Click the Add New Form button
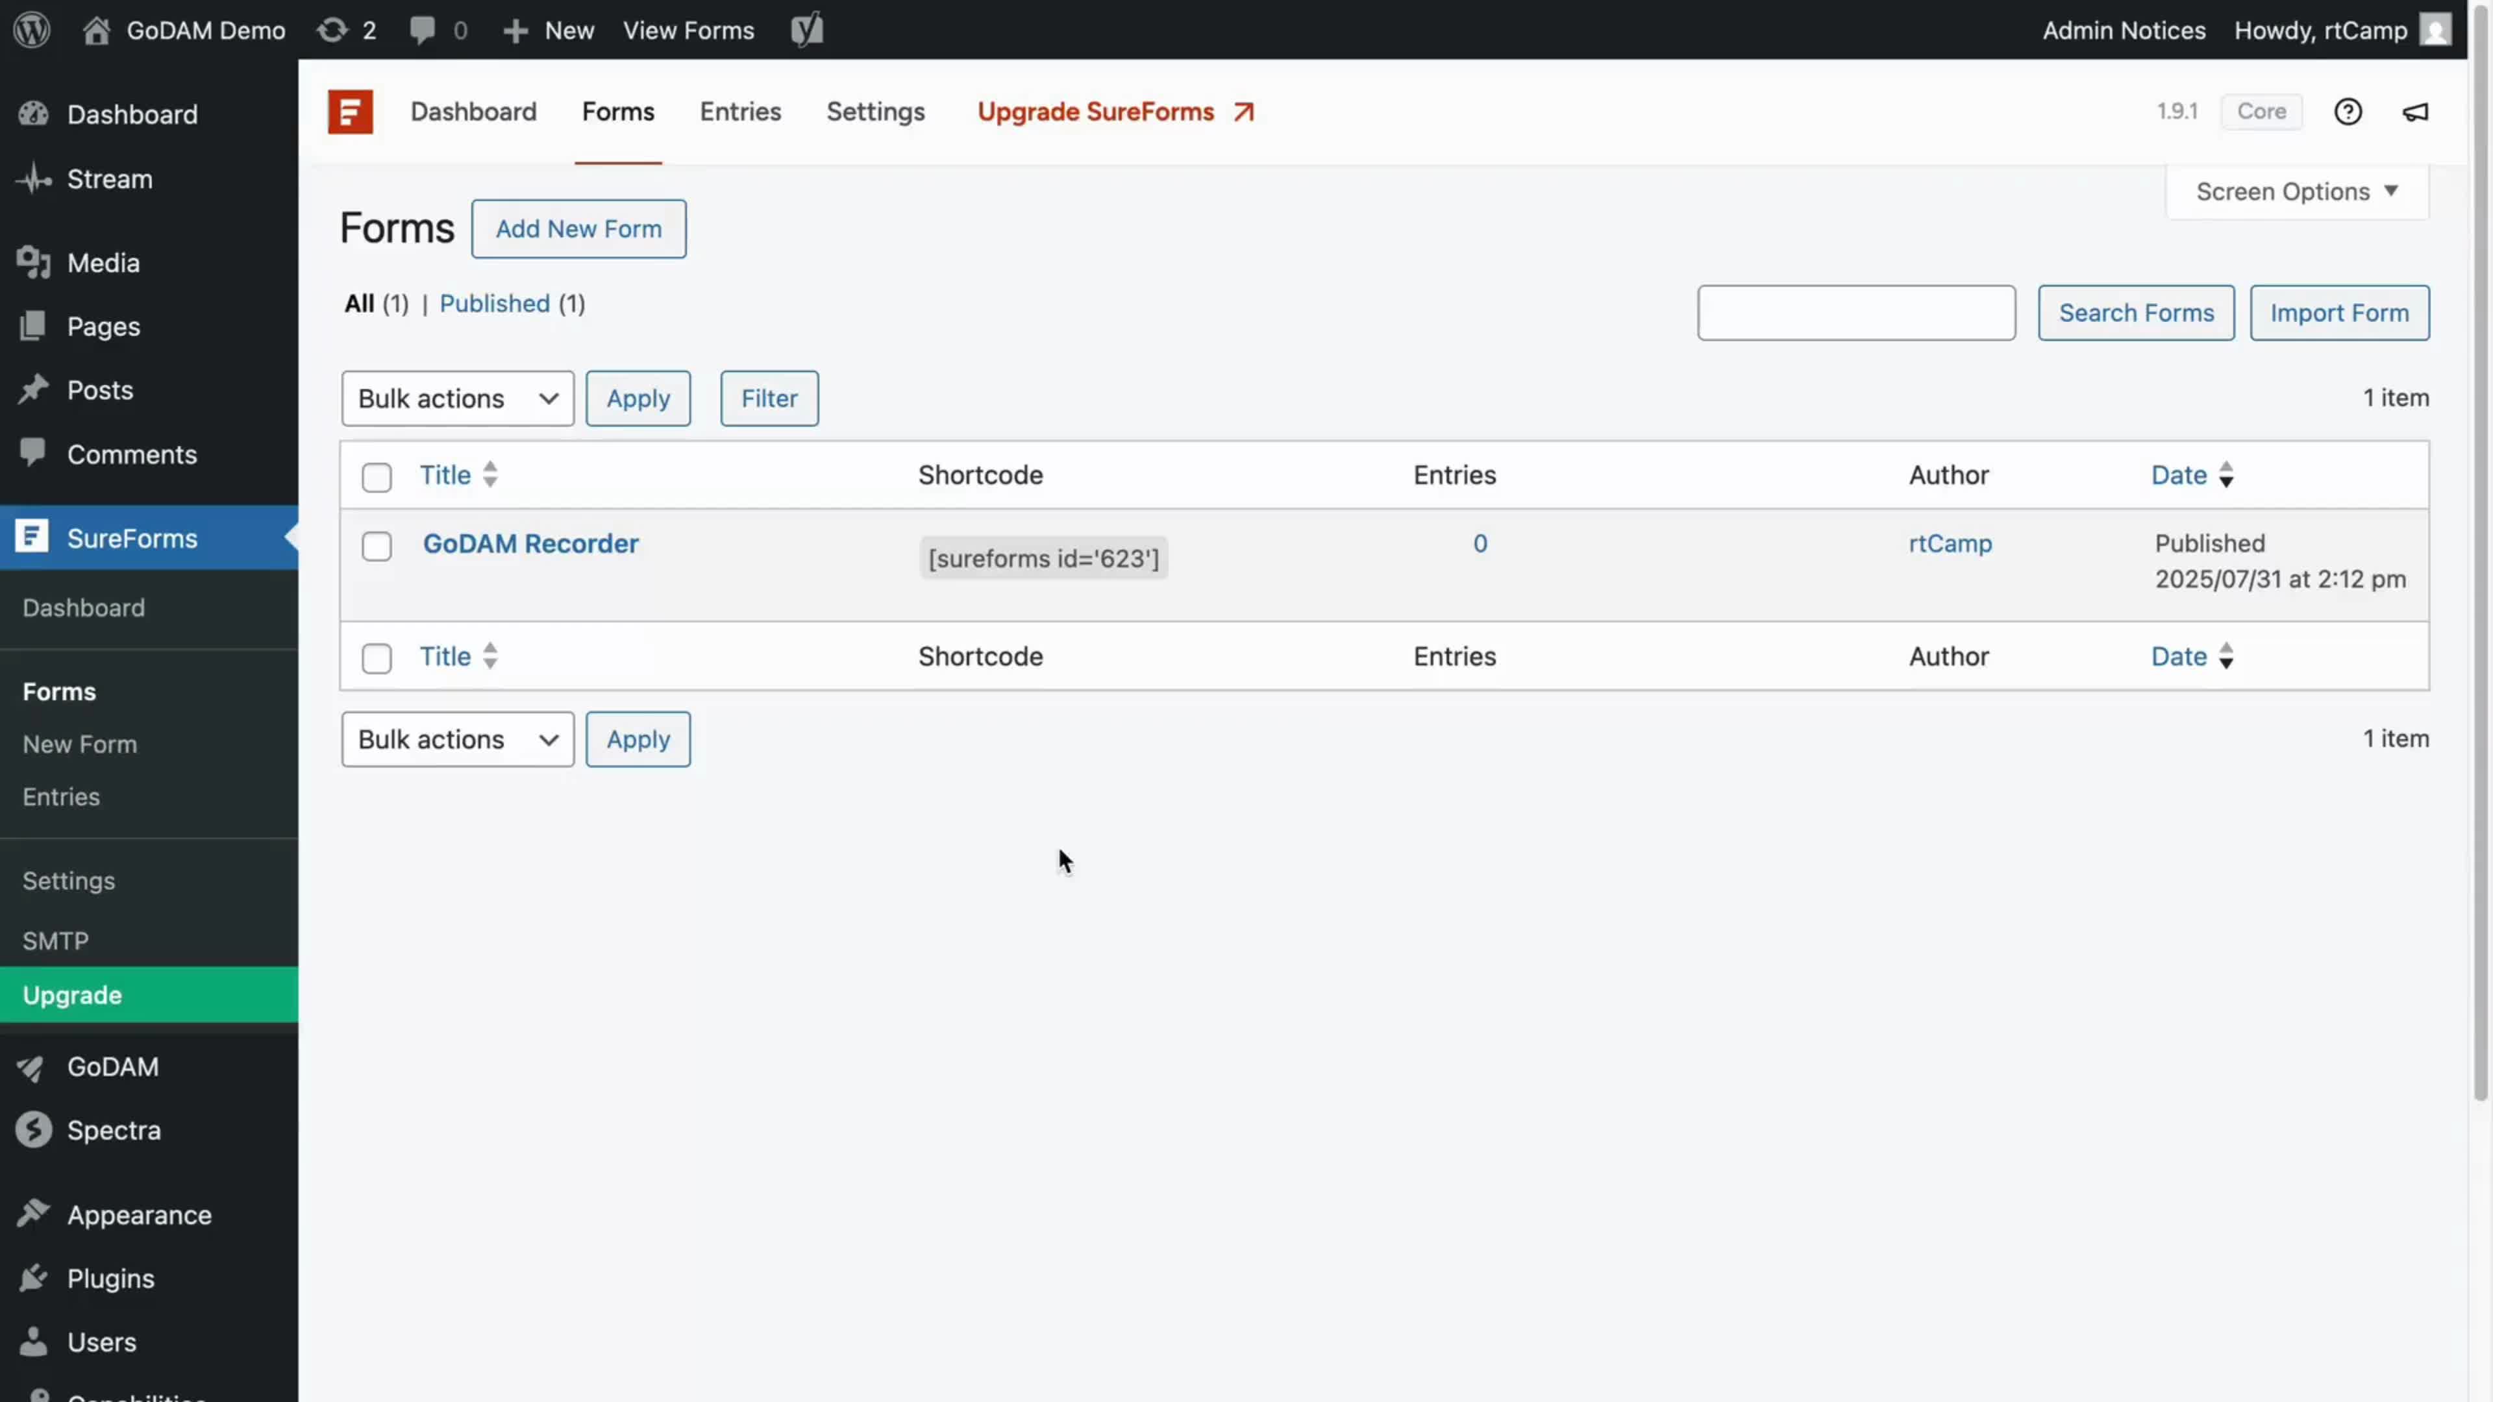The height and width of the screenshot is (1402, 2493). (x=578, y=228)
